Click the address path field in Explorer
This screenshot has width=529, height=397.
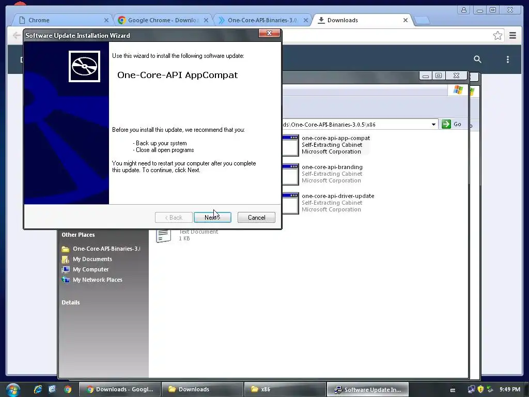(x=356, y=124)
